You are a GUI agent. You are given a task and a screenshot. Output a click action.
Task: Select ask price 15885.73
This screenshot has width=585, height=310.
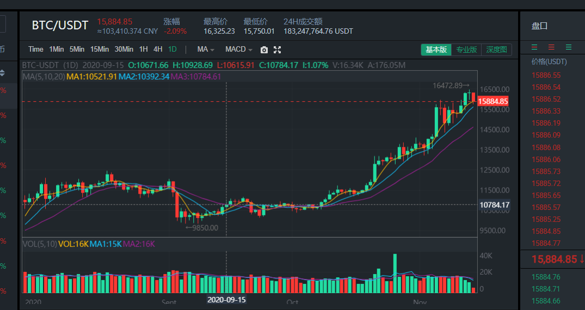coord(546,171)
